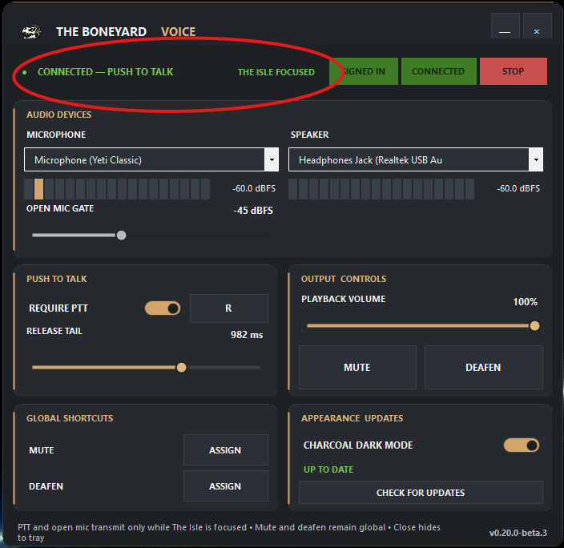Close the Boneyard Voice window to tray

pyautogui.click(x=537, y=26)
